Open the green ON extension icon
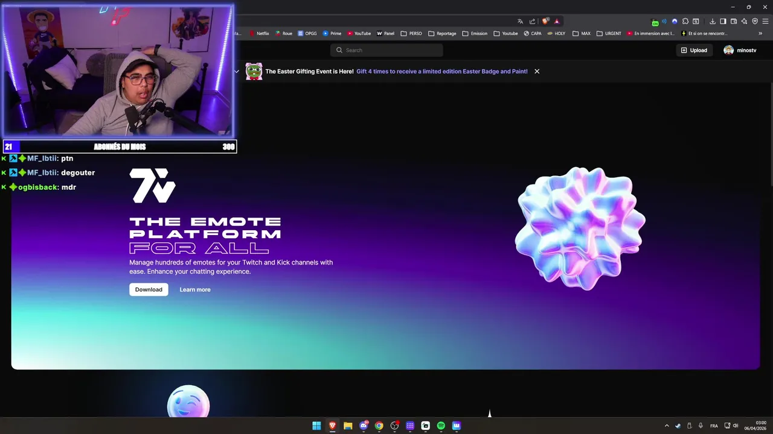 click(655, 22)
